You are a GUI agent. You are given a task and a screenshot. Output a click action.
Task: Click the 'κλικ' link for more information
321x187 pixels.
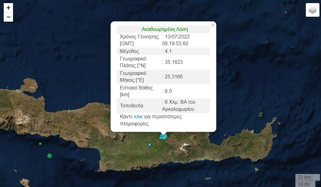click(x=138, y=117)
